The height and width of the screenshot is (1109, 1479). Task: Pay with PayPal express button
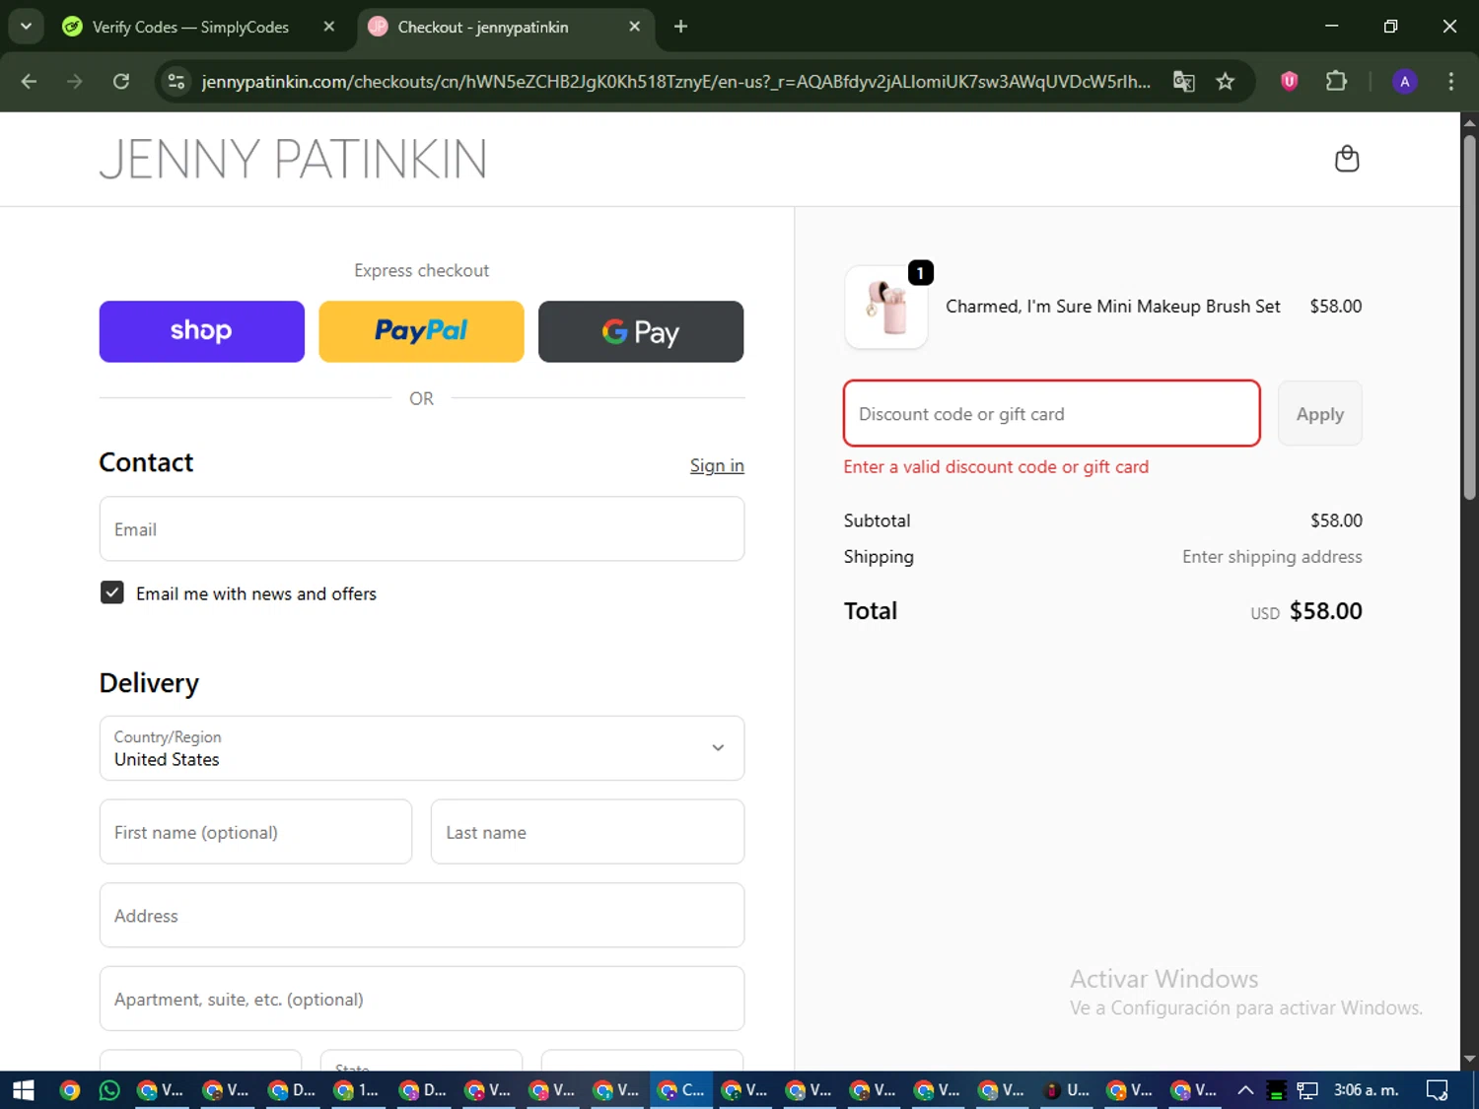click(421, 331)
